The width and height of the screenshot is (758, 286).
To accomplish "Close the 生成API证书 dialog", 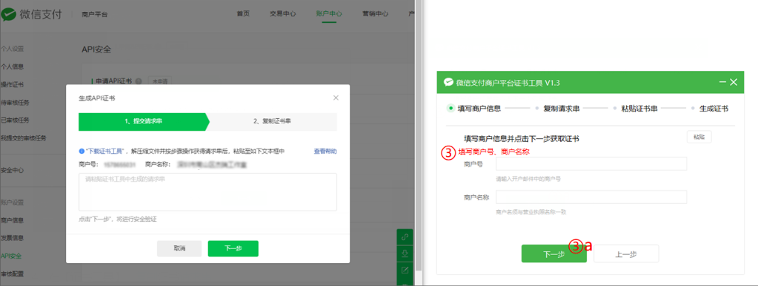I will [336, 98].
